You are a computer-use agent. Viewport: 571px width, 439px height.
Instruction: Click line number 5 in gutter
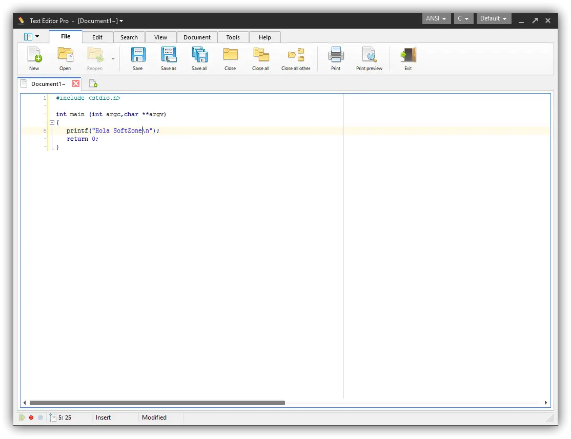click(x=45, y=131)
